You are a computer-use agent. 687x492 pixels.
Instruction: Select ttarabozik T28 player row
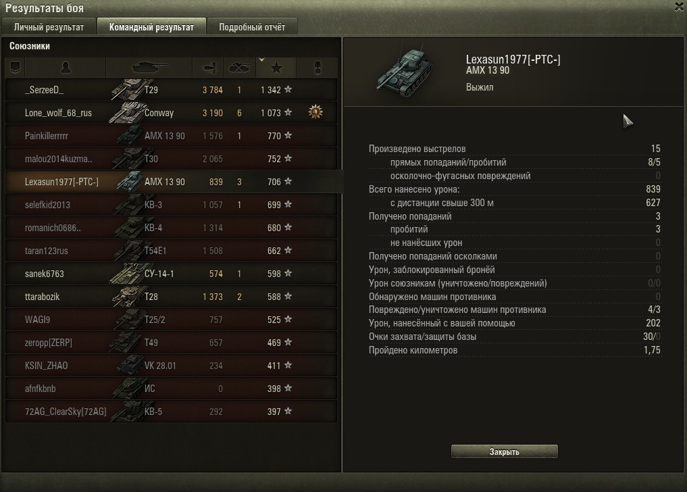172,297
